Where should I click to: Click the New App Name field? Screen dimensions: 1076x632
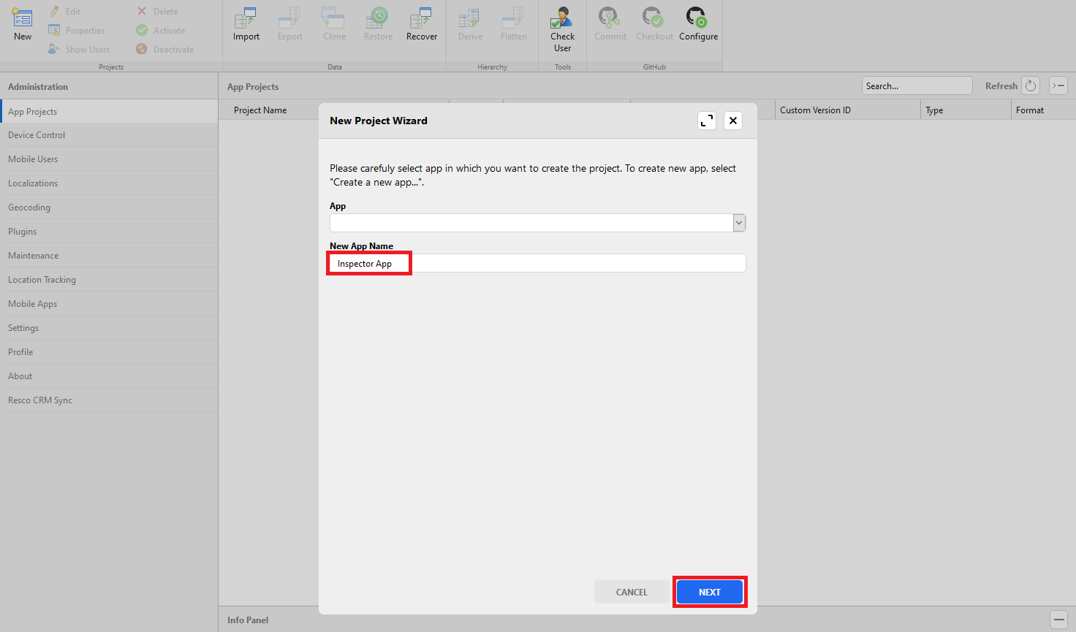click(x=537, y=264)
